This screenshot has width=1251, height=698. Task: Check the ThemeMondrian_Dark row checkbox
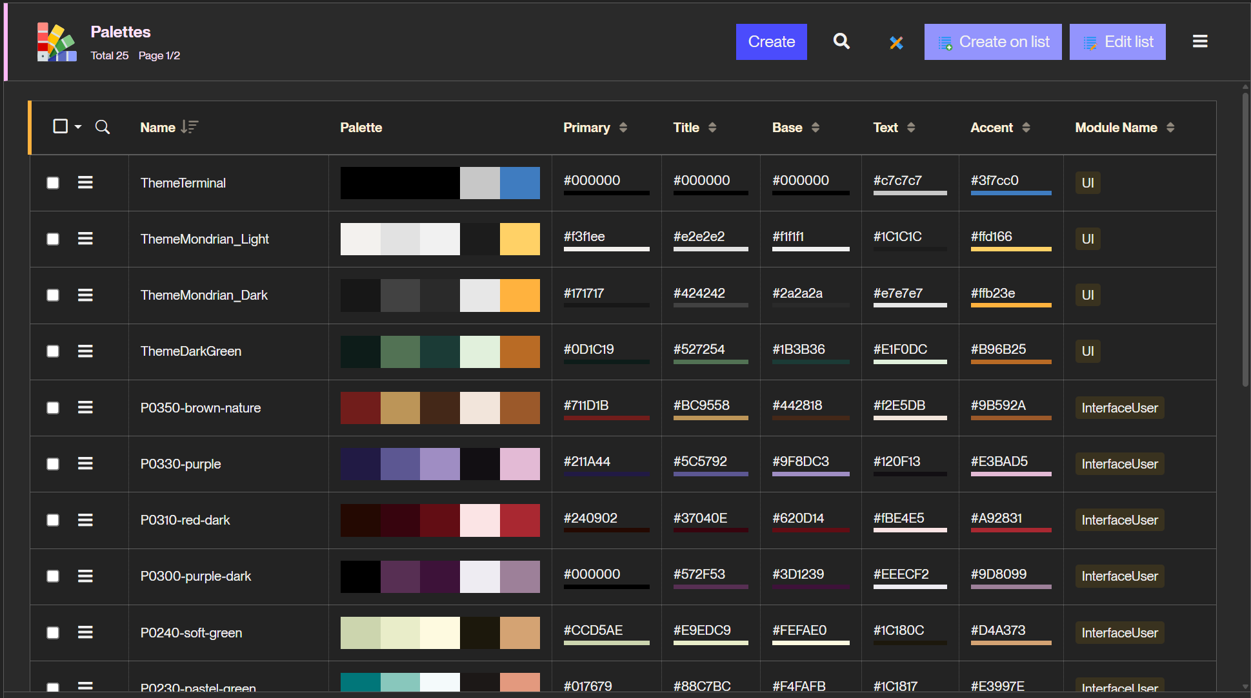tap(53, 295)
